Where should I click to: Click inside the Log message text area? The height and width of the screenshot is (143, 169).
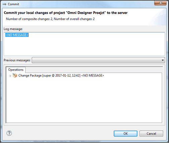[84, 44]
